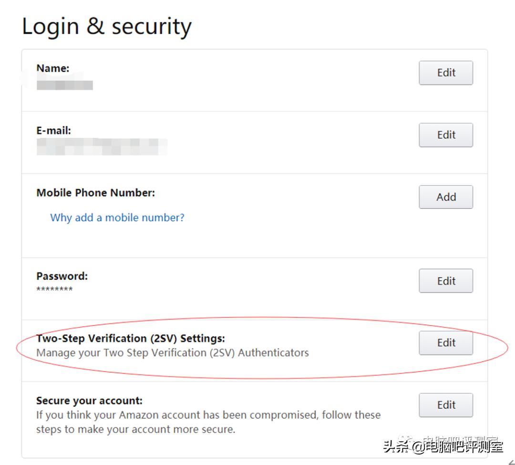Add a mobile phone number
Viewport: 515px width, 465px height.
click(x=446, y=197)
